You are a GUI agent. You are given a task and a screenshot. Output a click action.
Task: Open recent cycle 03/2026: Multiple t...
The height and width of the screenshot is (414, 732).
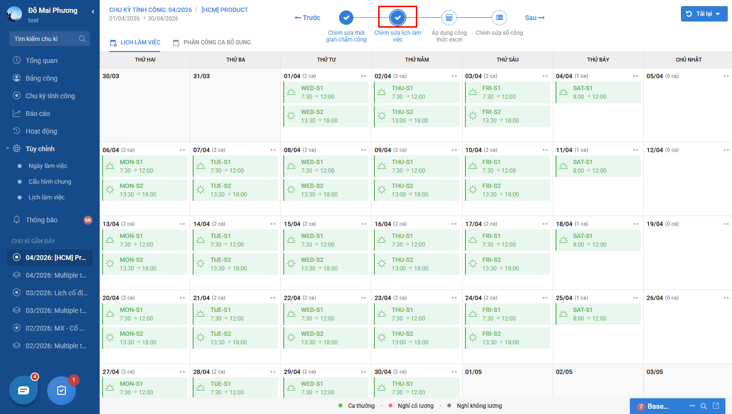click(x=50, y=310)
